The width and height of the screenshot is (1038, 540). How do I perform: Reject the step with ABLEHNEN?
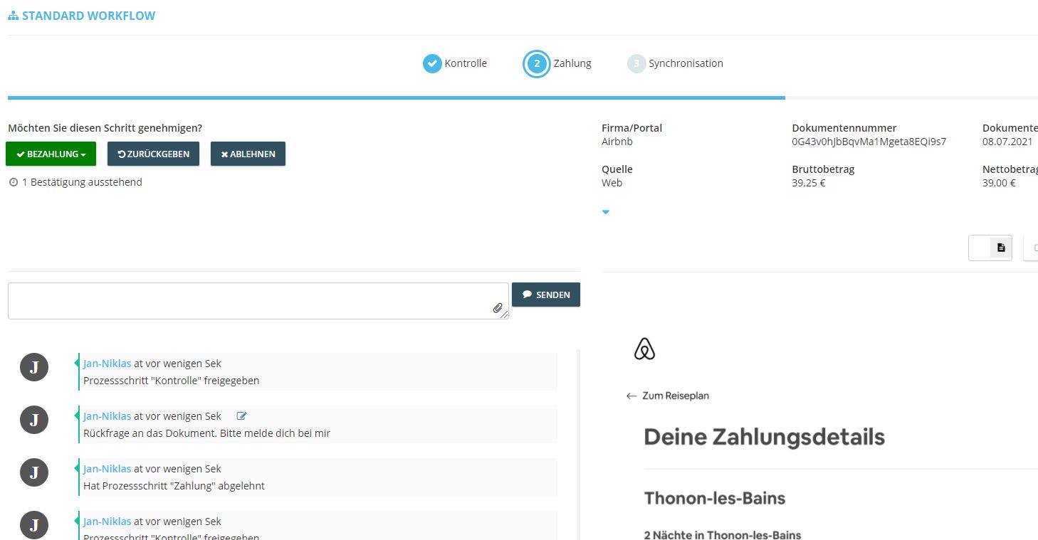pos(248,154)
